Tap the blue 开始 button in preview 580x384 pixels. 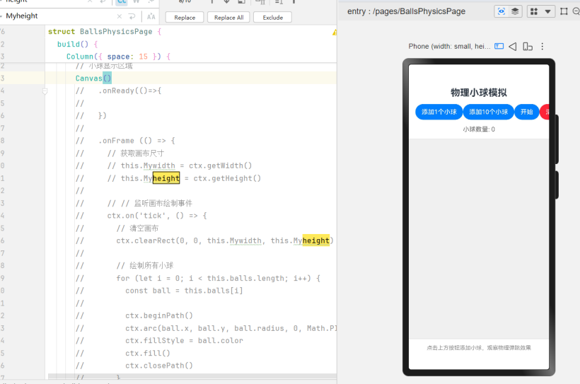(x=526, y=112)
